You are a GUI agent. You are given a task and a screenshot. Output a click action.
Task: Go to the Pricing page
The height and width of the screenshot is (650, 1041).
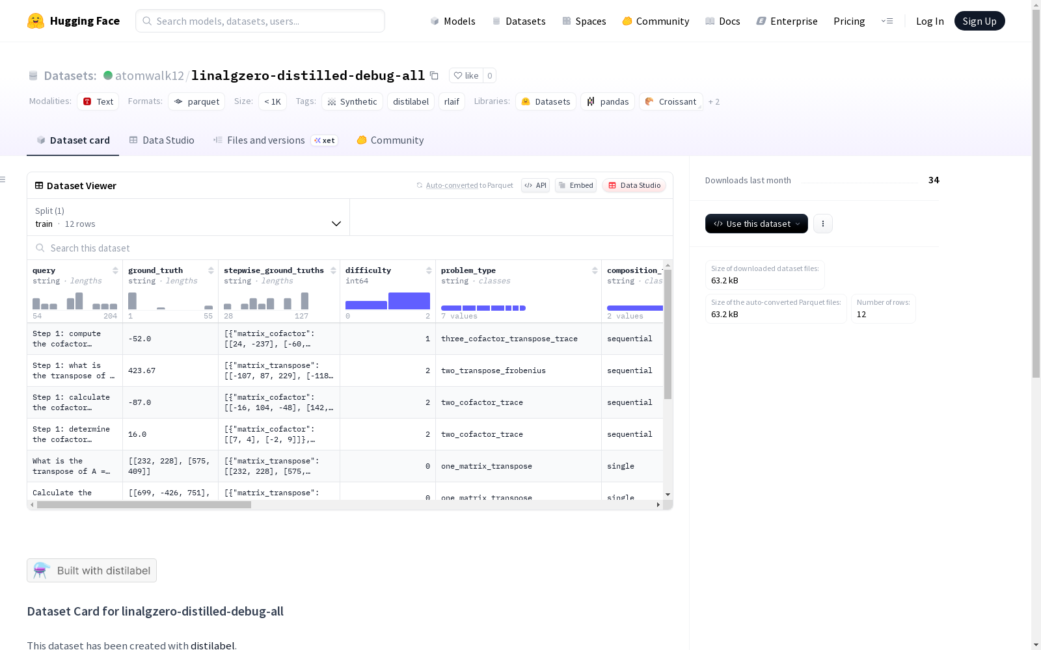click(x=849, y=21)
